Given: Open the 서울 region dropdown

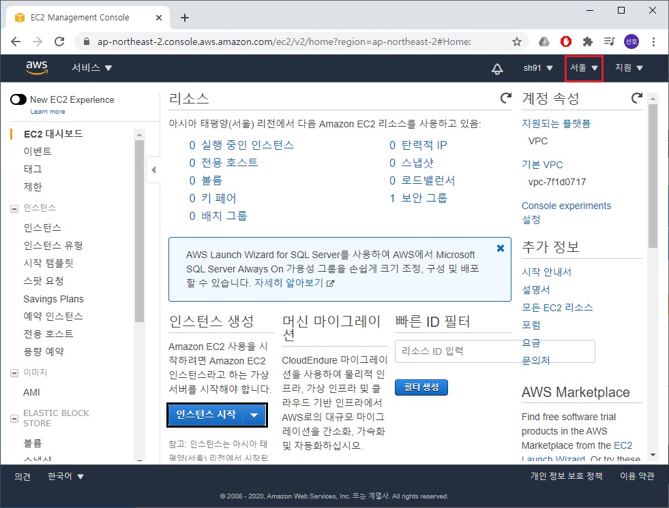Looking at the screenshot, I should [x=584, y=68].
